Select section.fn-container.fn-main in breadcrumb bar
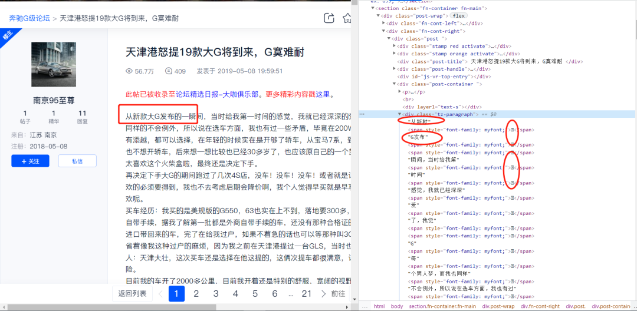 (442, 306)
